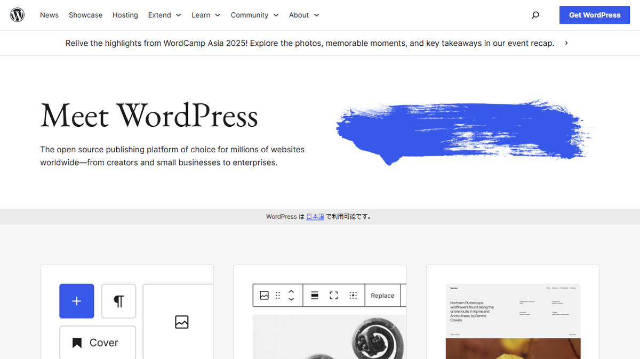The width and height of the screenshot is (640, 359).
Task: Click the move up/down arrows icon
Action: 291,295
